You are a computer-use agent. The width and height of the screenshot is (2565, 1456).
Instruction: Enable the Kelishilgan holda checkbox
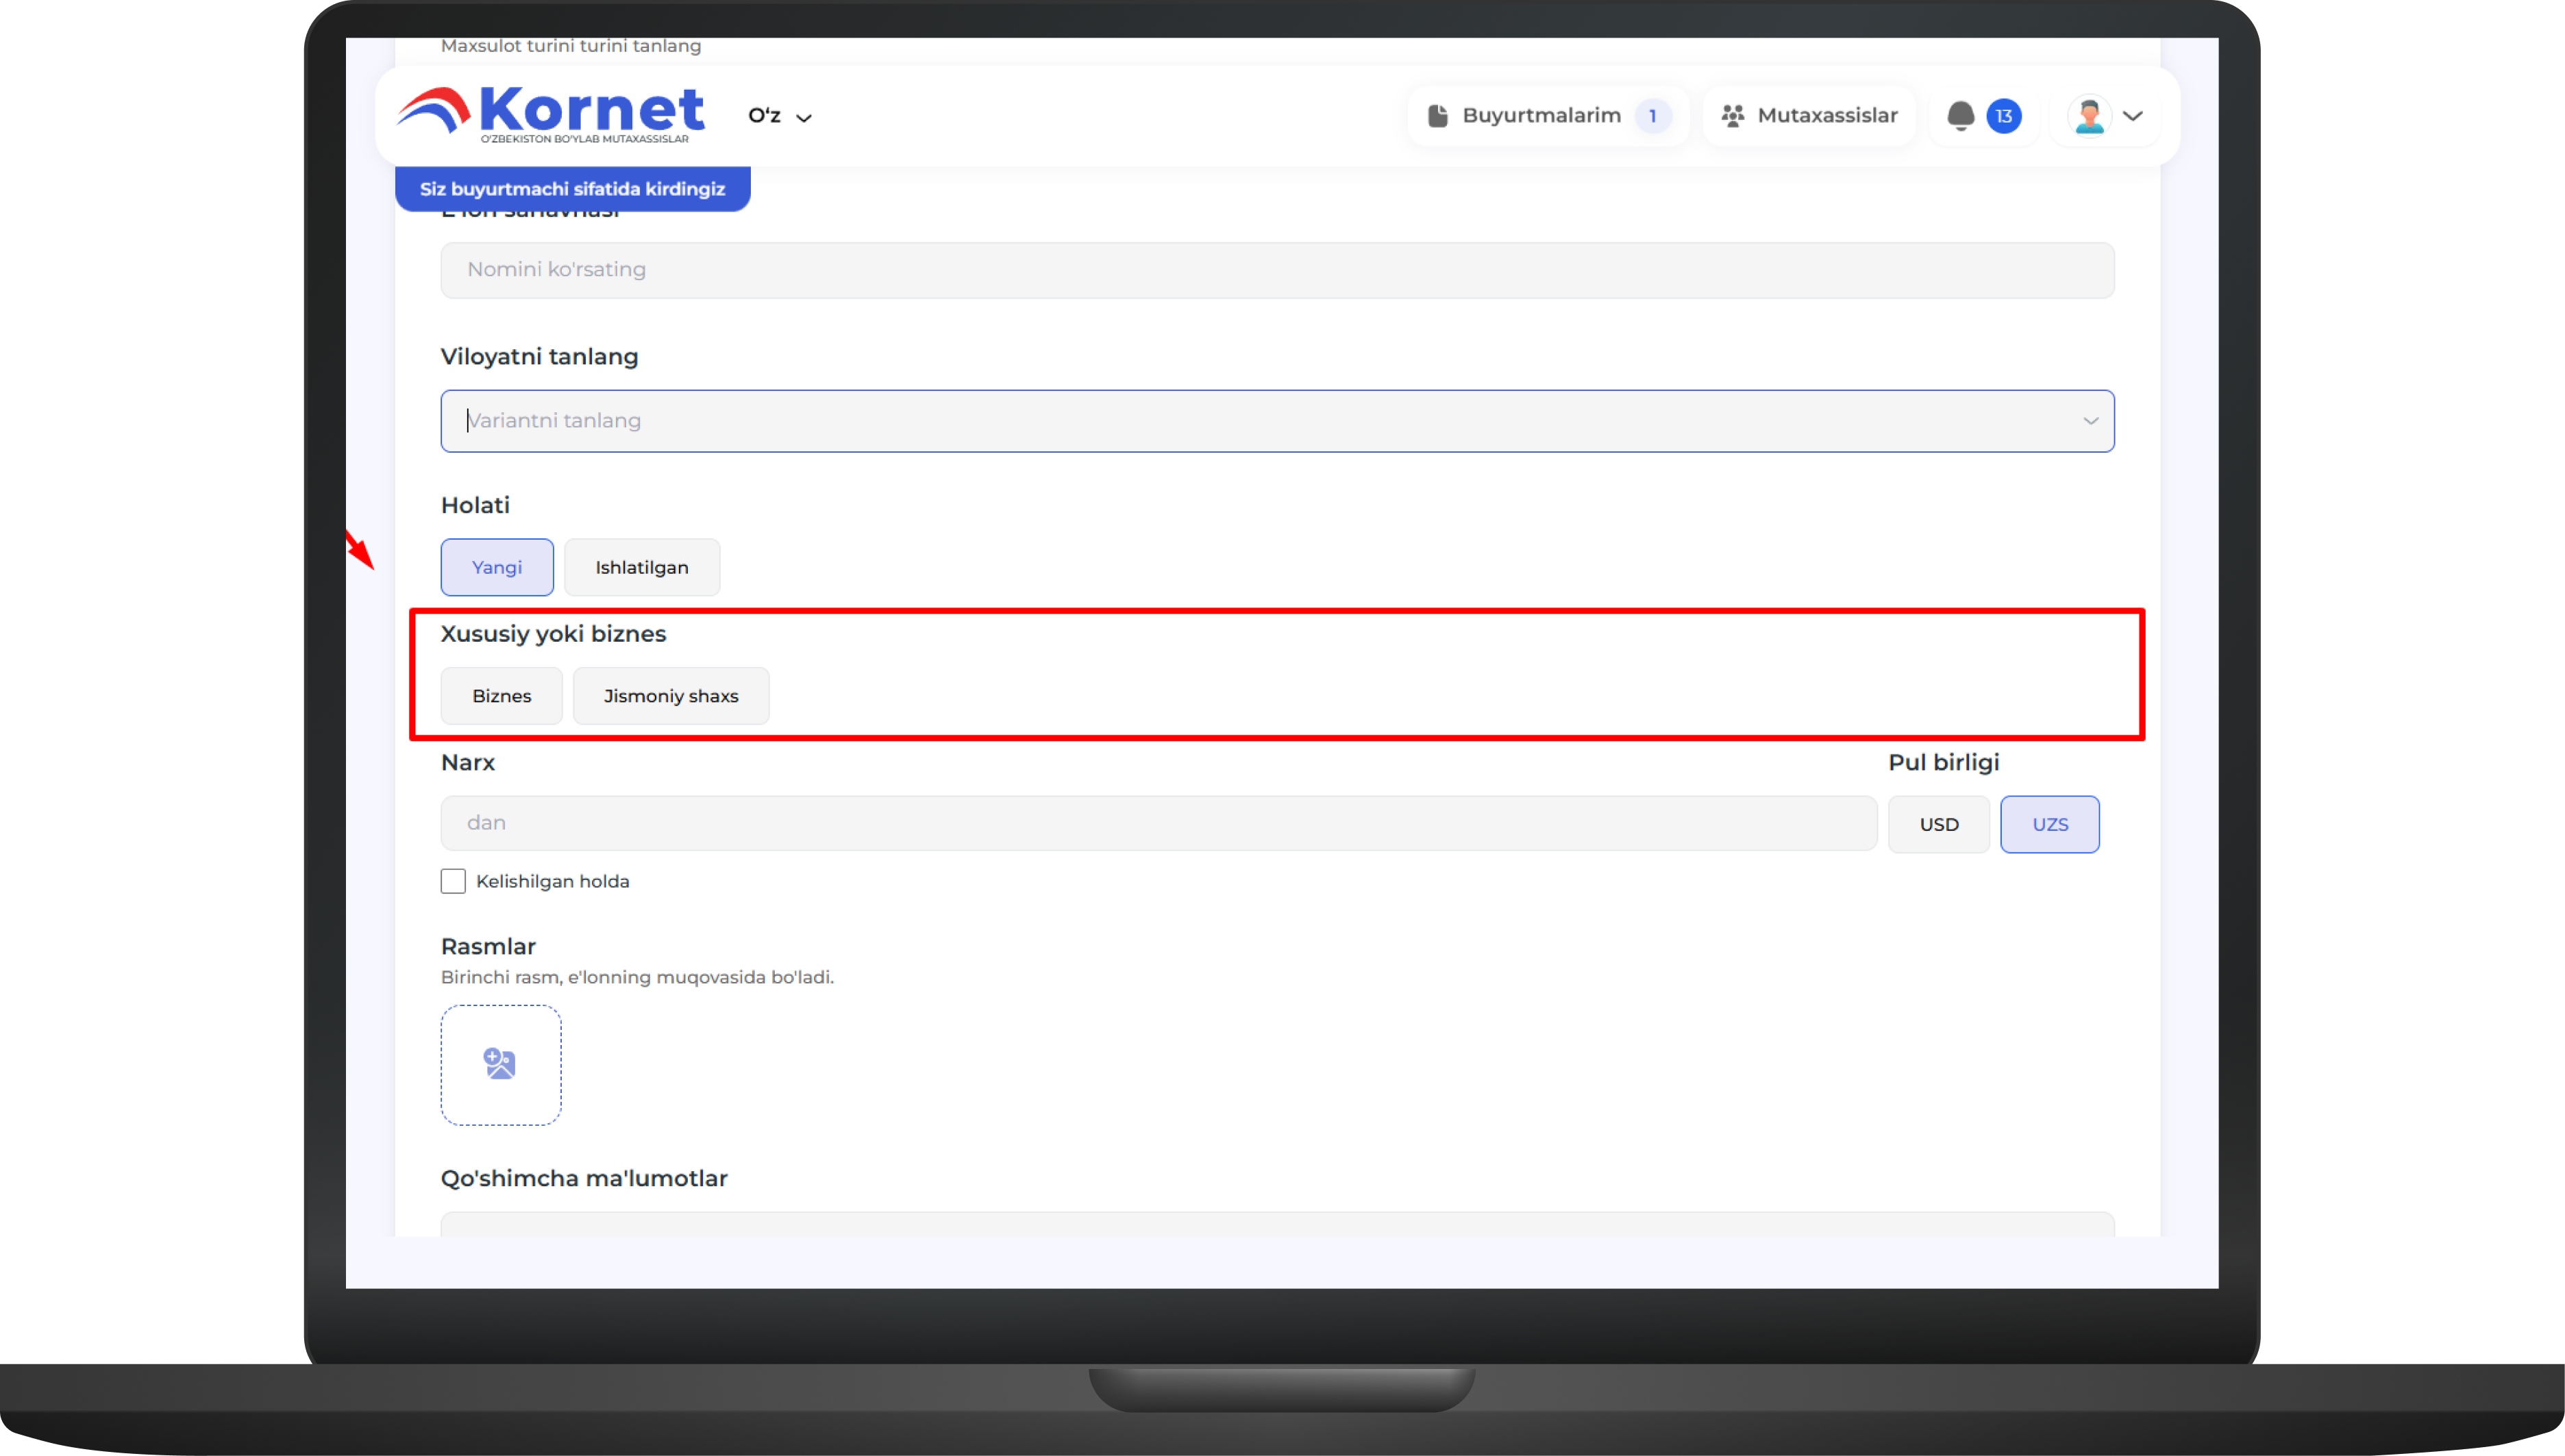pos(453,881)
